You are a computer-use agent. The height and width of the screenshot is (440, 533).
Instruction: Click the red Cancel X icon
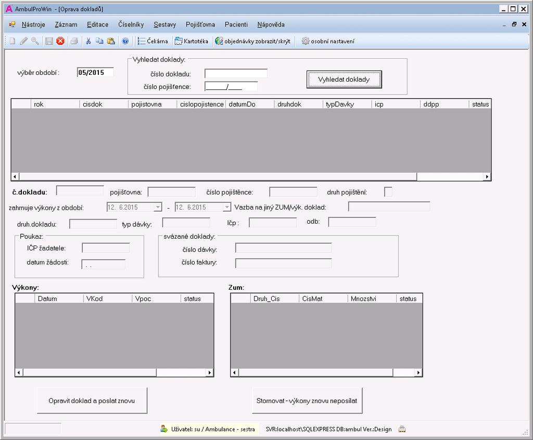[60, 41]
